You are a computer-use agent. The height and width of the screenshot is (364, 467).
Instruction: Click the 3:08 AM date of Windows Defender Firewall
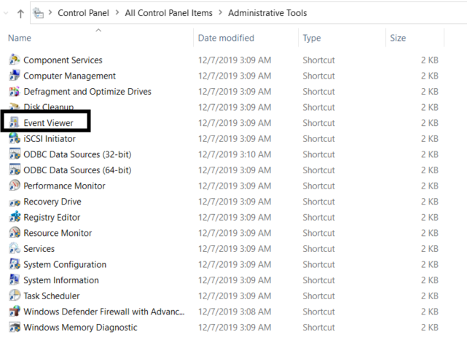pos(235,312)
